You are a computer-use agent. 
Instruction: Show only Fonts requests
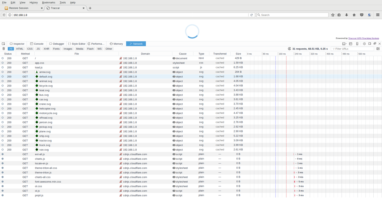[56, 49]
